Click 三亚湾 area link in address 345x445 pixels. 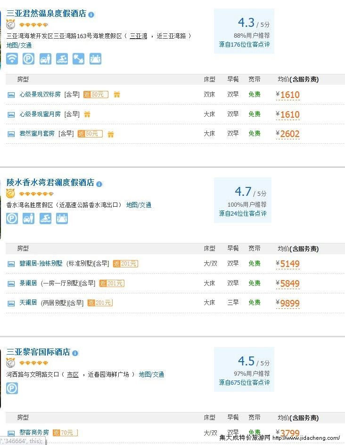pyautogui.click(x=138, y=36)
